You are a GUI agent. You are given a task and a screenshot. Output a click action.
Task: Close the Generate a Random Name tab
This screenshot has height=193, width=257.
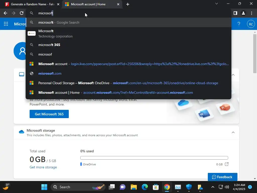(58, 4)
